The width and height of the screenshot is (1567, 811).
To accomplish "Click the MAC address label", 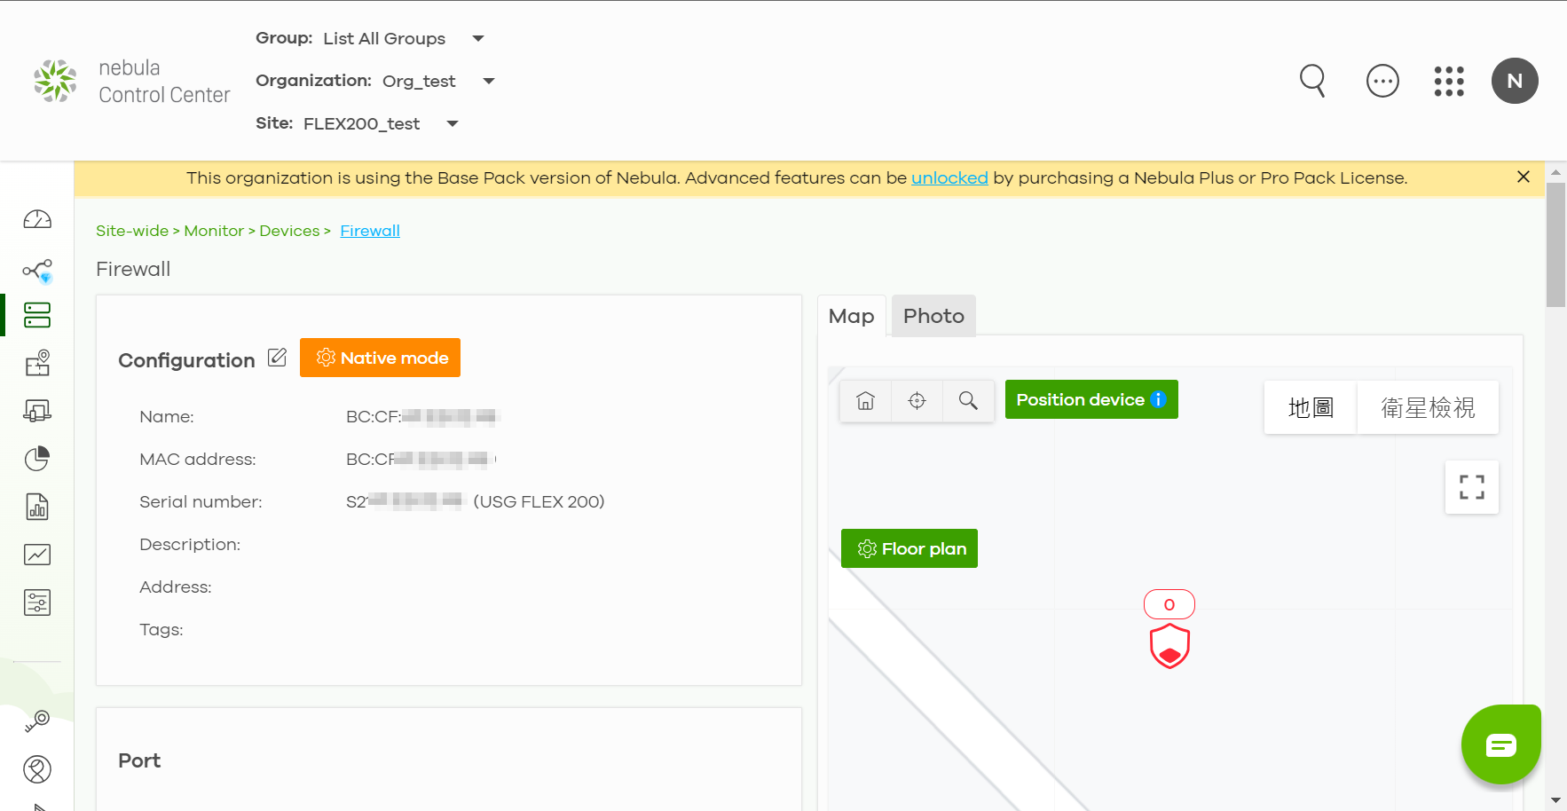I will click(x=198, y=459).
